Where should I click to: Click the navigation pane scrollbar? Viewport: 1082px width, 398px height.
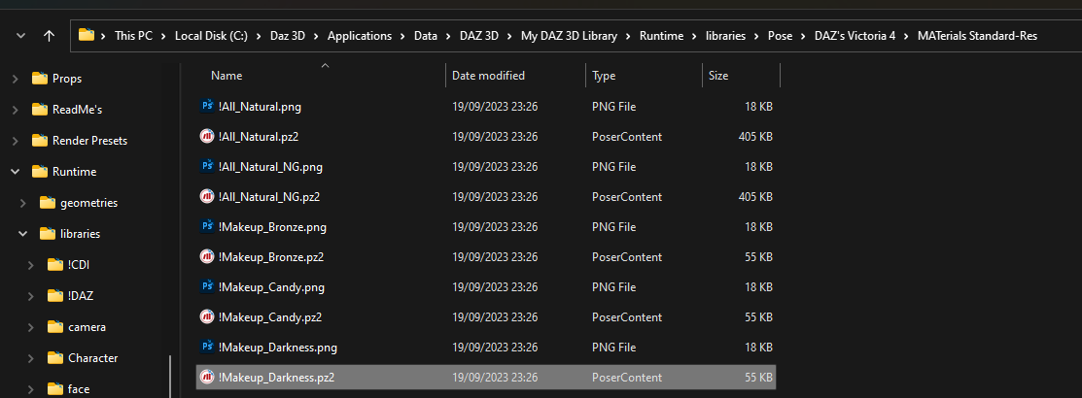coord(171,374)
